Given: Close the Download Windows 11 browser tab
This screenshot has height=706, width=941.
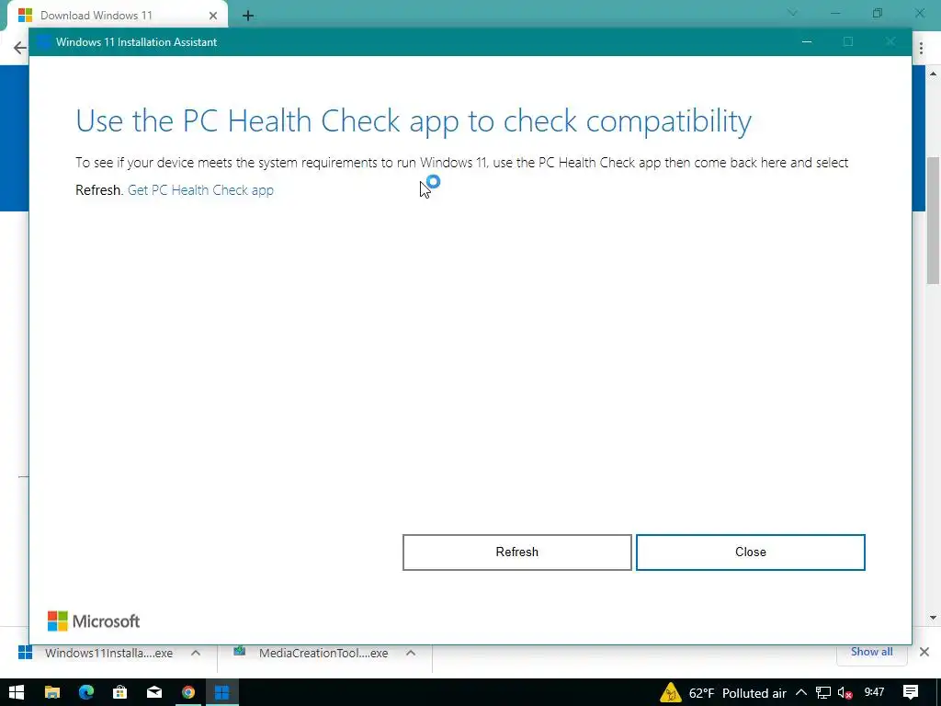Looking at the screenshot, I should 213,16.
